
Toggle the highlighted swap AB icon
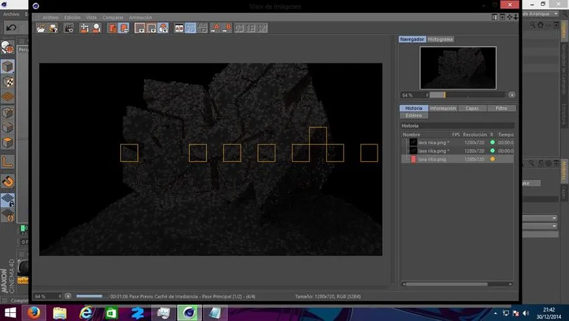(x=191, y=28)
